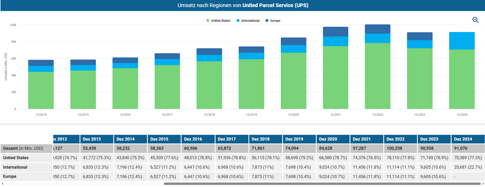This screenshot has width=485, height=187.
Task: Select the Dez 2013 column header
Action: coord(92,139)
